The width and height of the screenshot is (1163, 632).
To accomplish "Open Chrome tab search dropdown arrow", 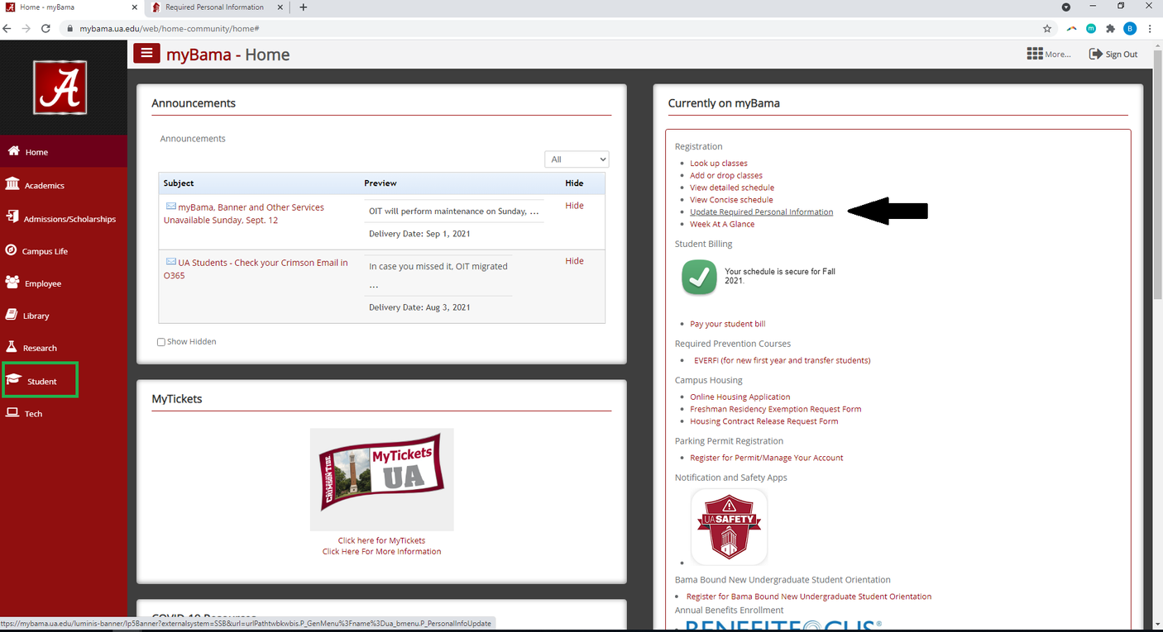I will 1066,7.
